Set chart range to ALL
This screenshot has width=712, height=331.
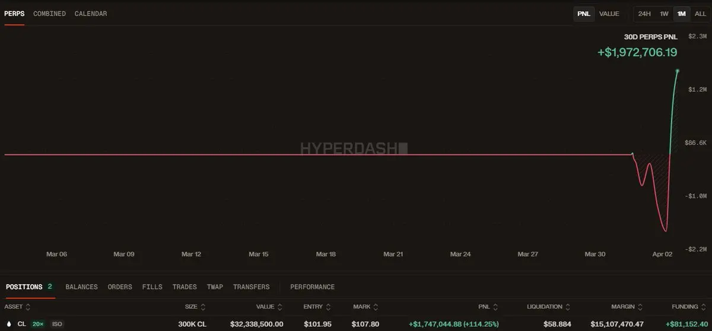click(700, 14)
